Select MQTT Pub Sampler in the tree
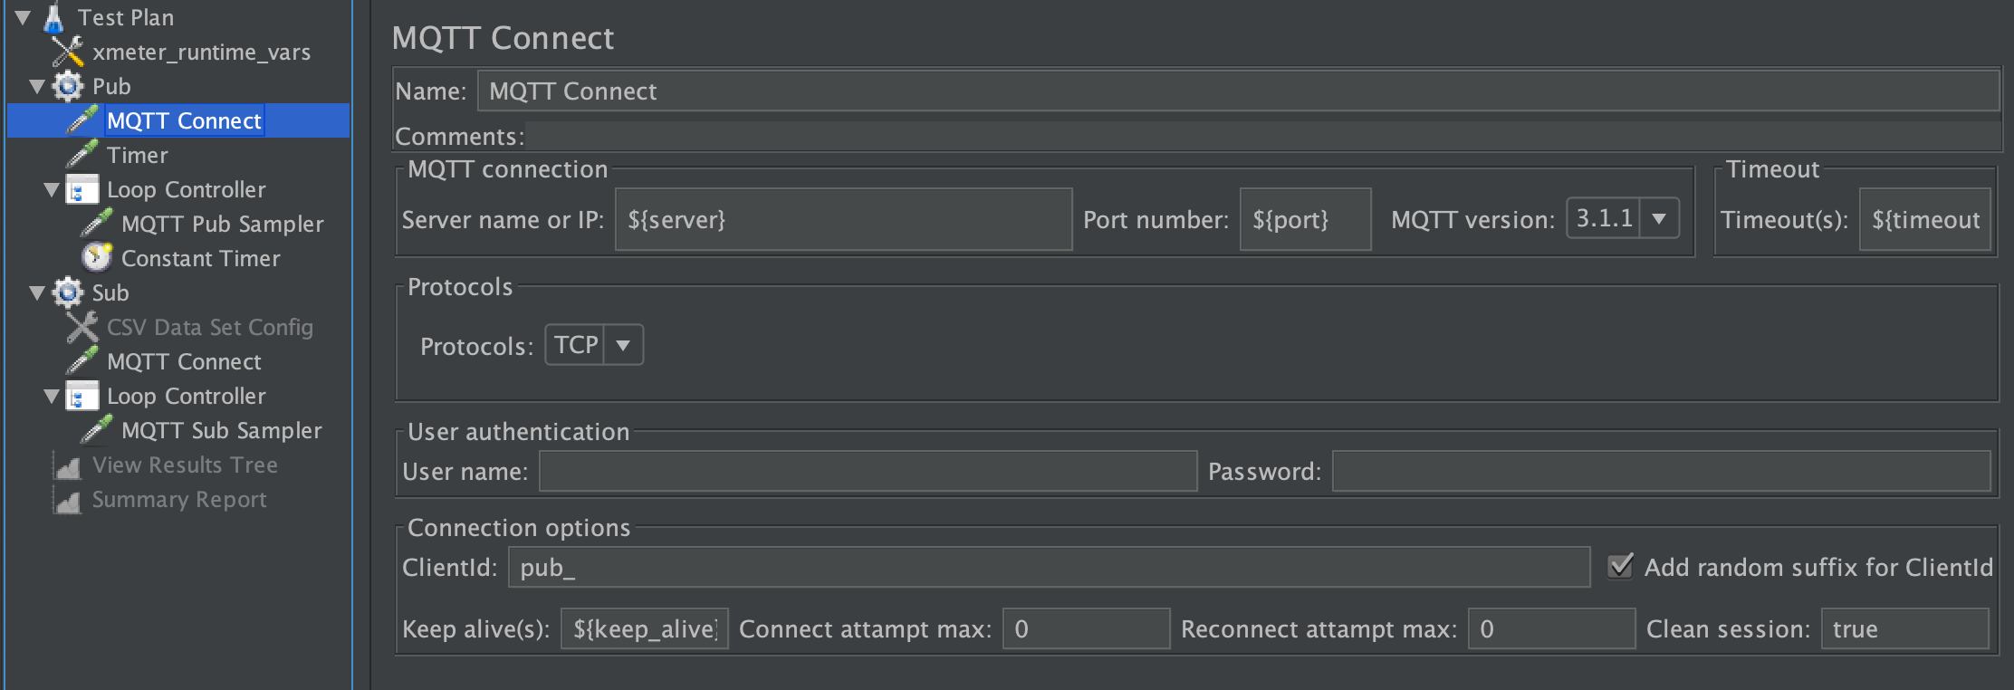 (223, 224)
